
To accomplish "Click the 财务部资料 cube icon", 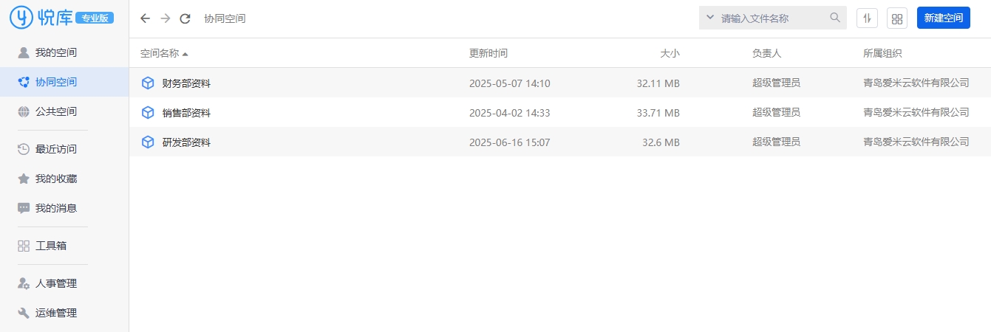I will pos(148,83).
